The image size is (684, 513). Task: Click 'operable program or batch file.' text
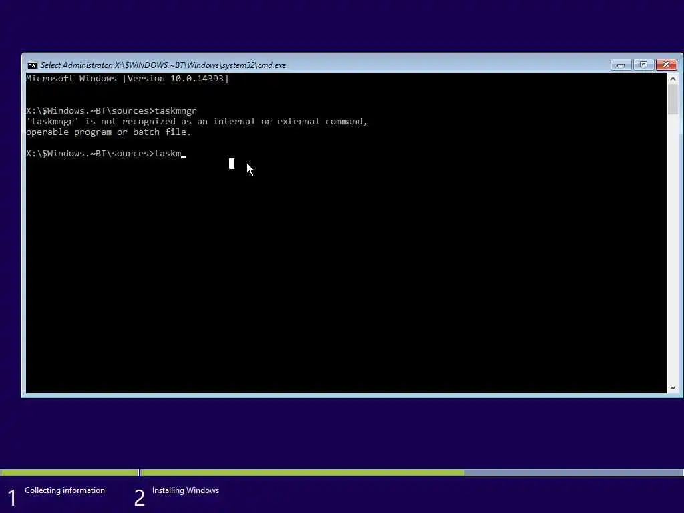pyautogui.click(x=109, y=132)
